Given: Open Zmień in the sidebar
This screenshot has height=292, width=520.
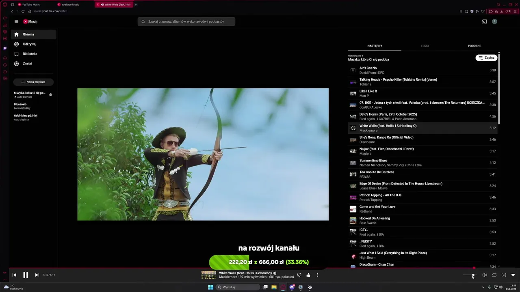Looking at the screenshot, I should pyautogui.click(x=34, y=64).
